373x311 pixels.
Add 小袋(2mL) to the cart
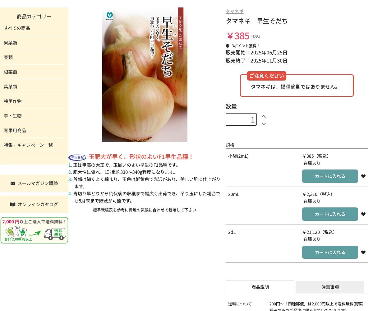330,176
